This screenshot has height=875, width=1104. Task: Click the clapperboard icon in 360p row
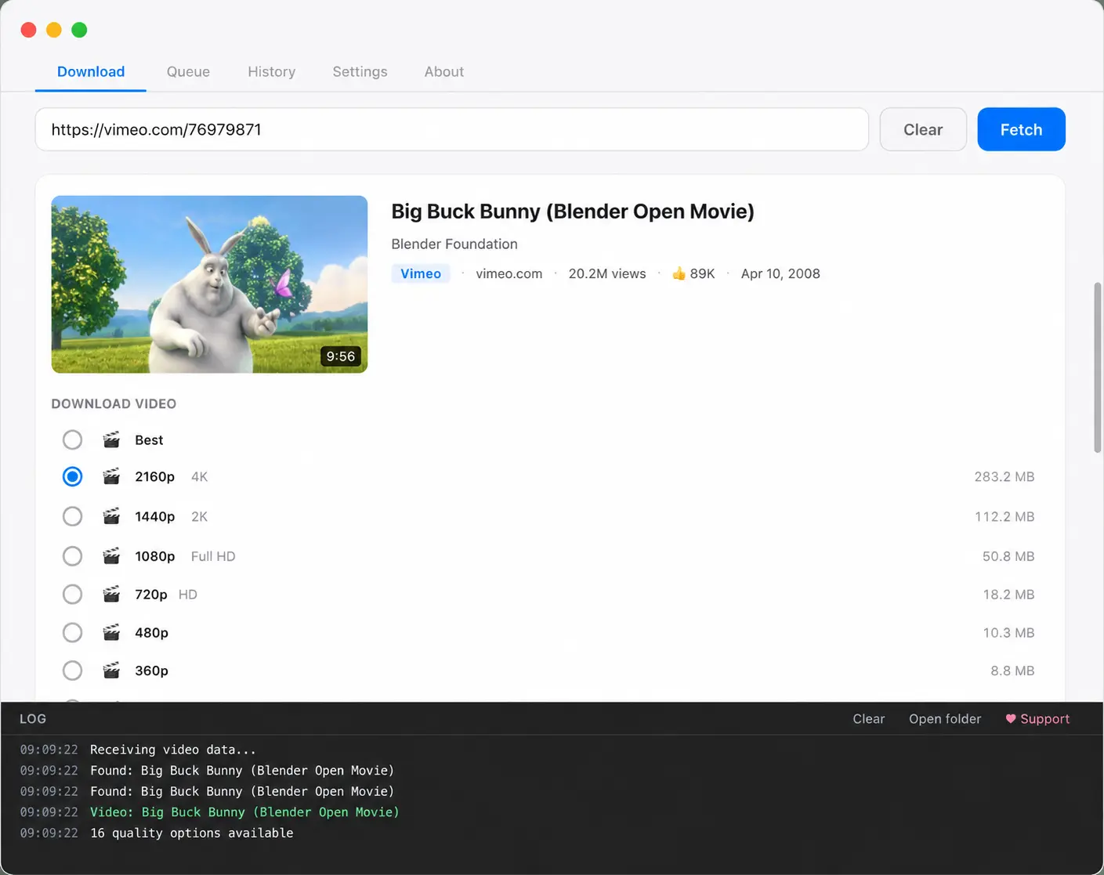click(111, 671)
